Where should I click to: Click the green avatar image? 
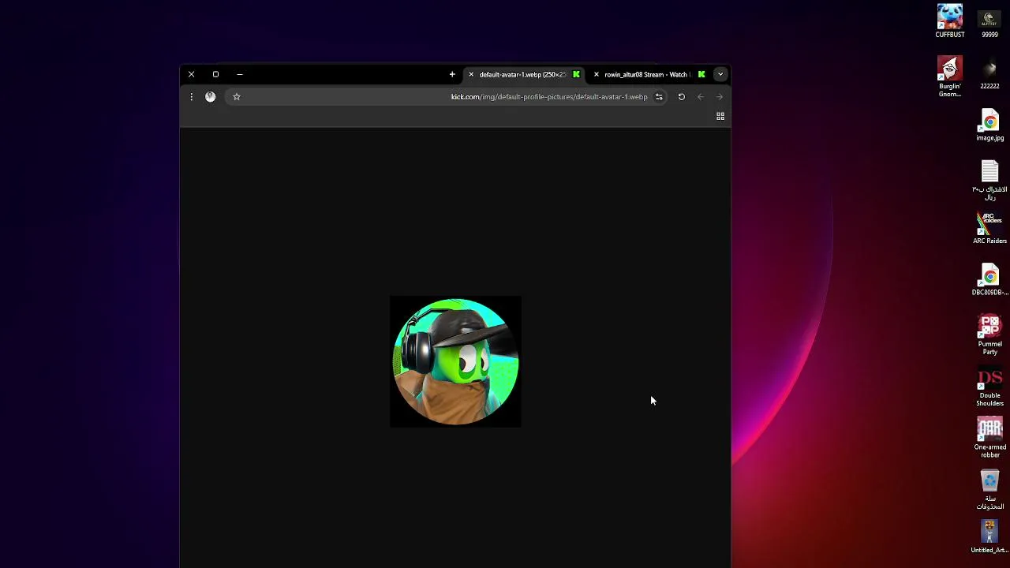point(455,361)
